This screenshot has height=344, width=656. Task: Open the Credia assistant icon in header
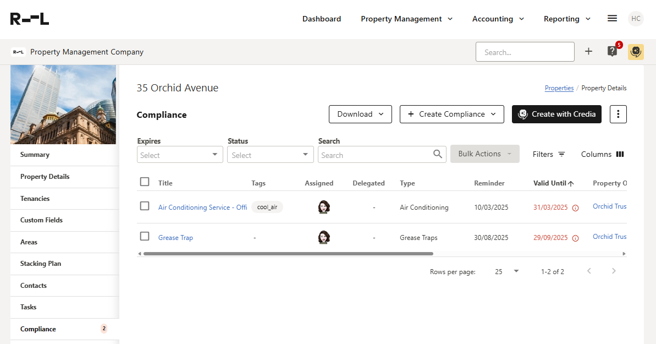[x=636, y=51]
